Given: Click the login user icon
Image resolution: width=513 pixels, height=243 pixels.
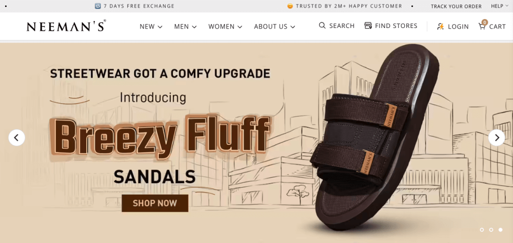Looking at the screenshot, I should pos(440,26).
